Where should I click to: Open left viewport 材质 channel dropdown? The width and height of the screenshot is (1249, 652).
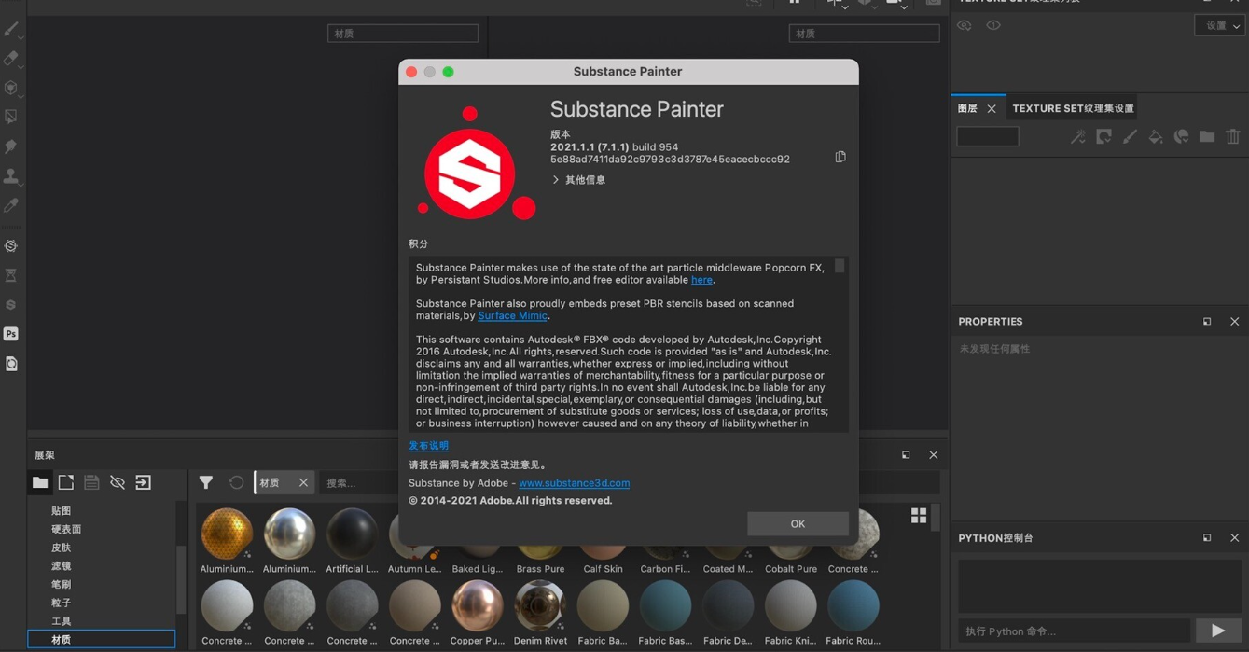pos(403,34)
